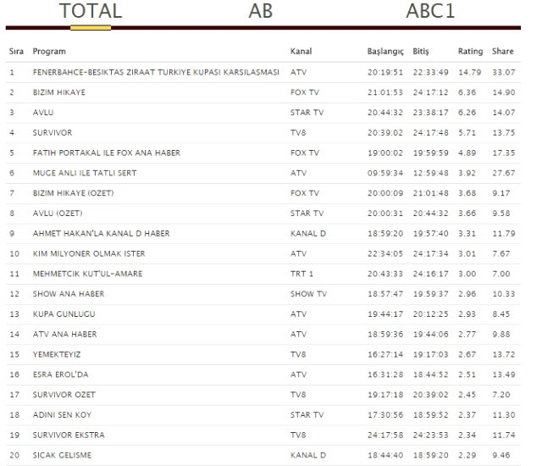The image size is (542, 466).
Task: Select the YEMEKTEYIZ program row
Action: click(263, 354)
